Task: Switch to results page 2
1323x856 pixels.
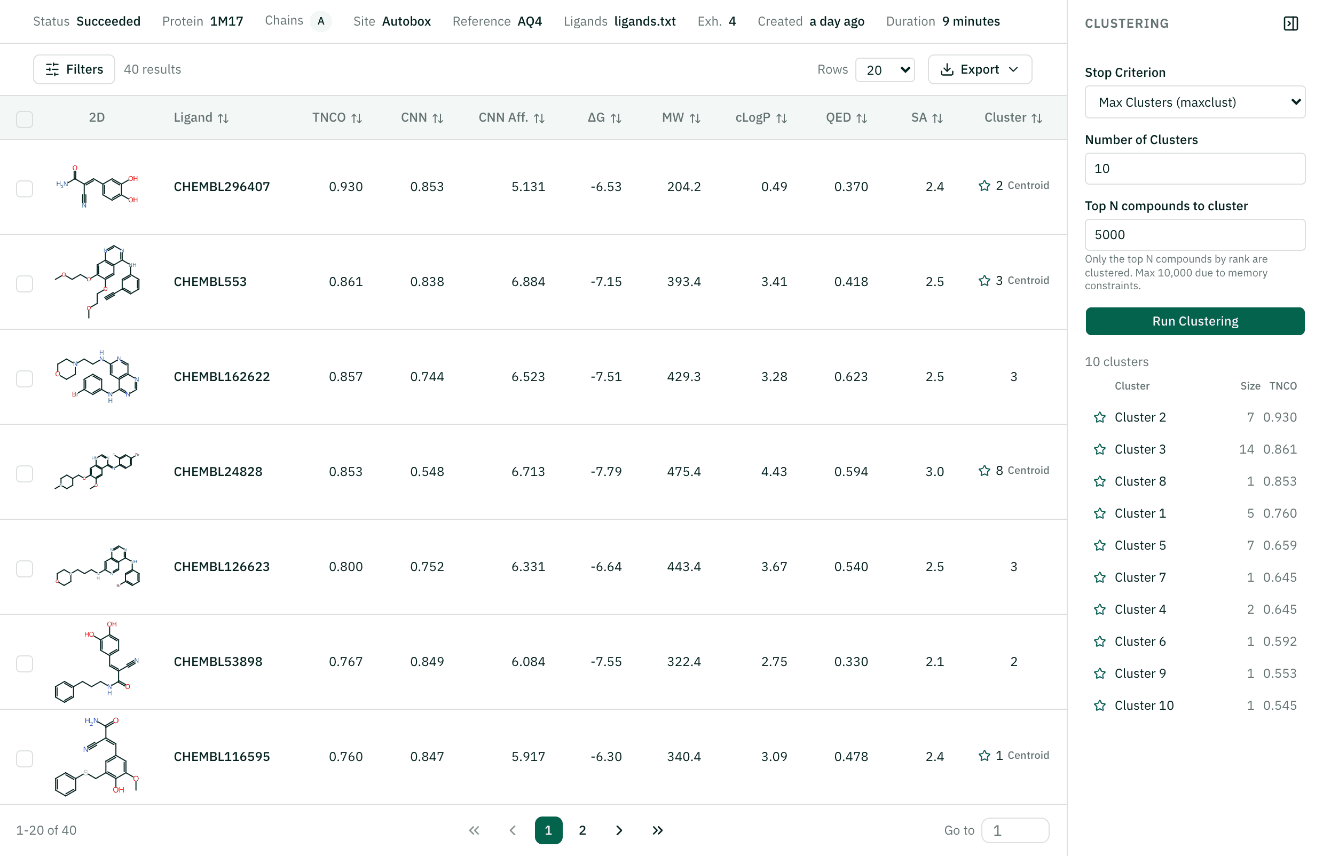Action: [x=582, y=830]
